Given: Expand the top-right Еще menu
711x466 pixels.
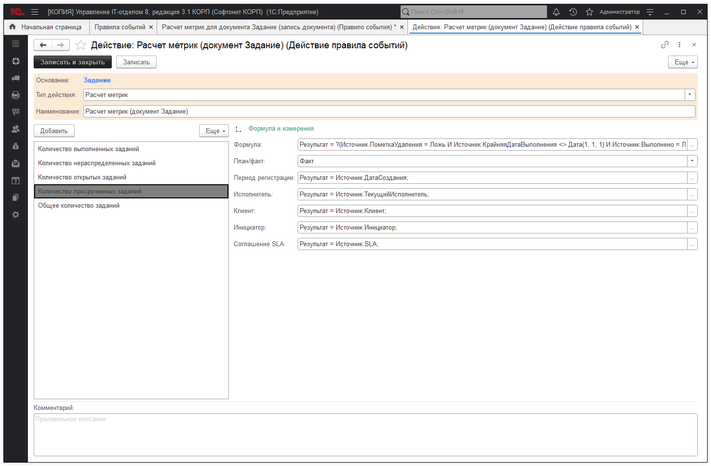Looking at the screenshot, I should pos(682,62).
